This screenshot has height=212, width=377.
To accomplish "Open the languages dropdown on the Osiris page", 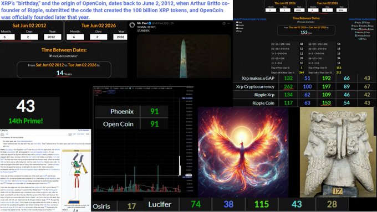I will click(83, 131).
